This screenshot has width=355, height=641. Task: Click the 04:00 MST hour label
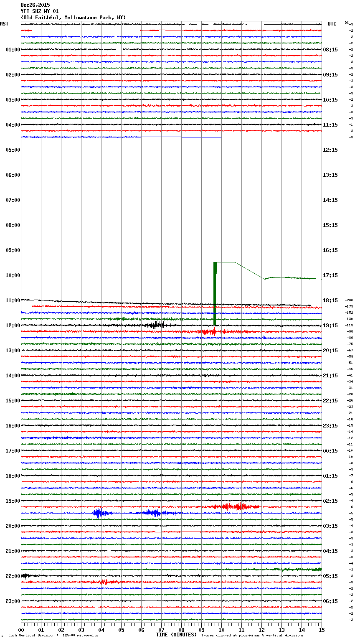pos(13,125)
